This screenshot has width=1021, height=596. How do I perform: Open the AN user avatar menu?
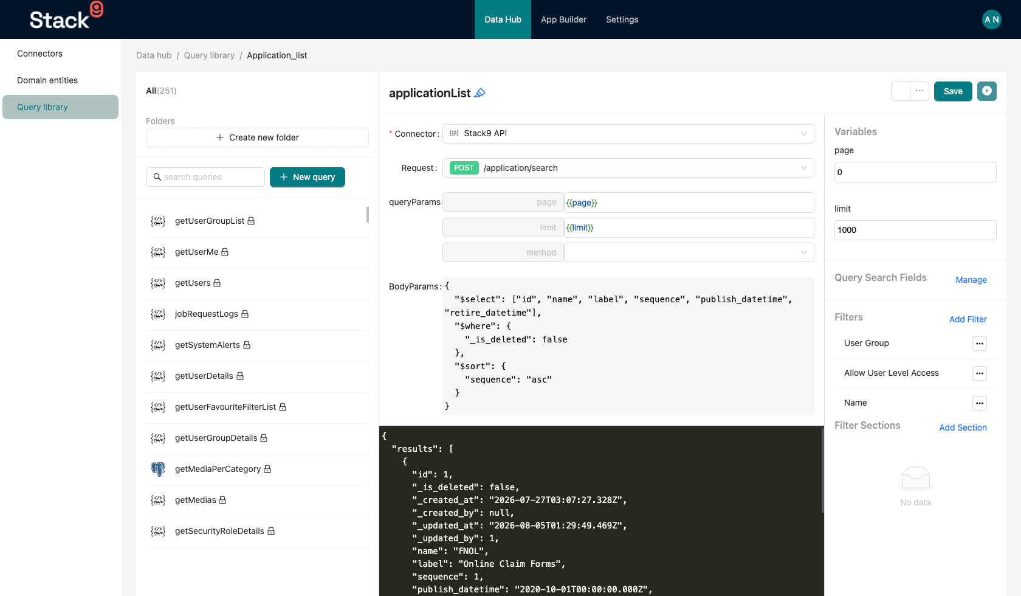pyautogui.click(x=992, y=19)
